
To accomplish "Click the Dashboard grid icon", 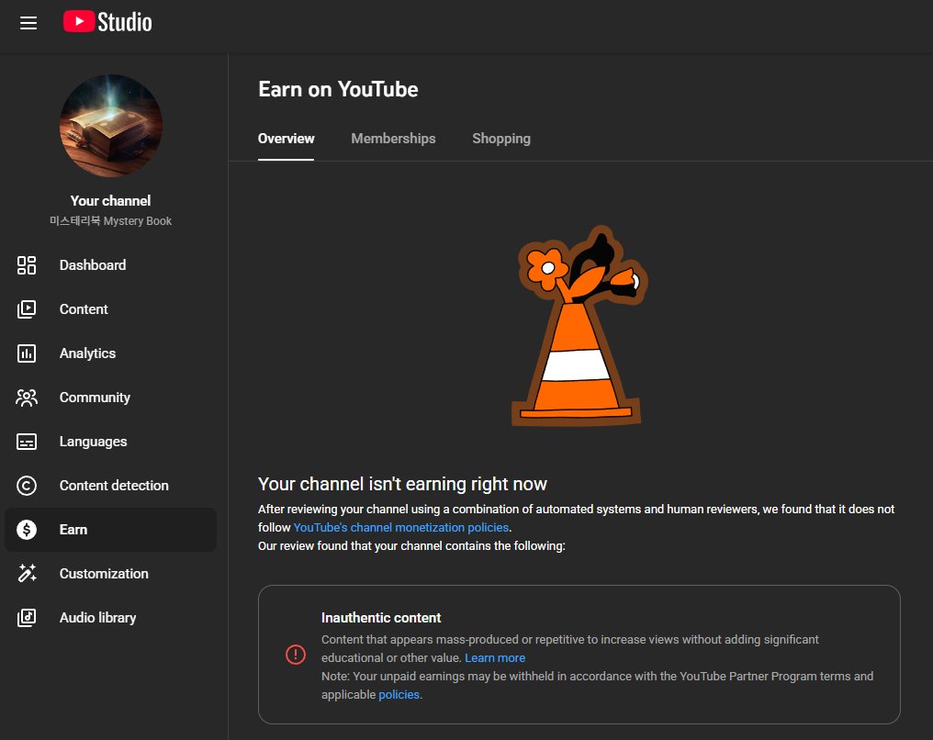I will point(27,265).
